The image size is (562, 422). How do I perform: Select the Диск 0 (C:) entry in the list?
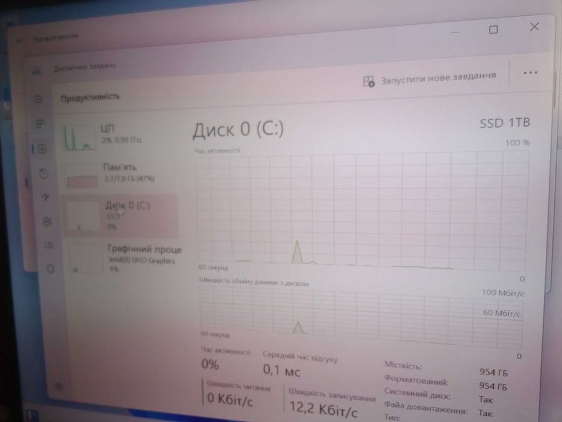[x=120, y=216]
